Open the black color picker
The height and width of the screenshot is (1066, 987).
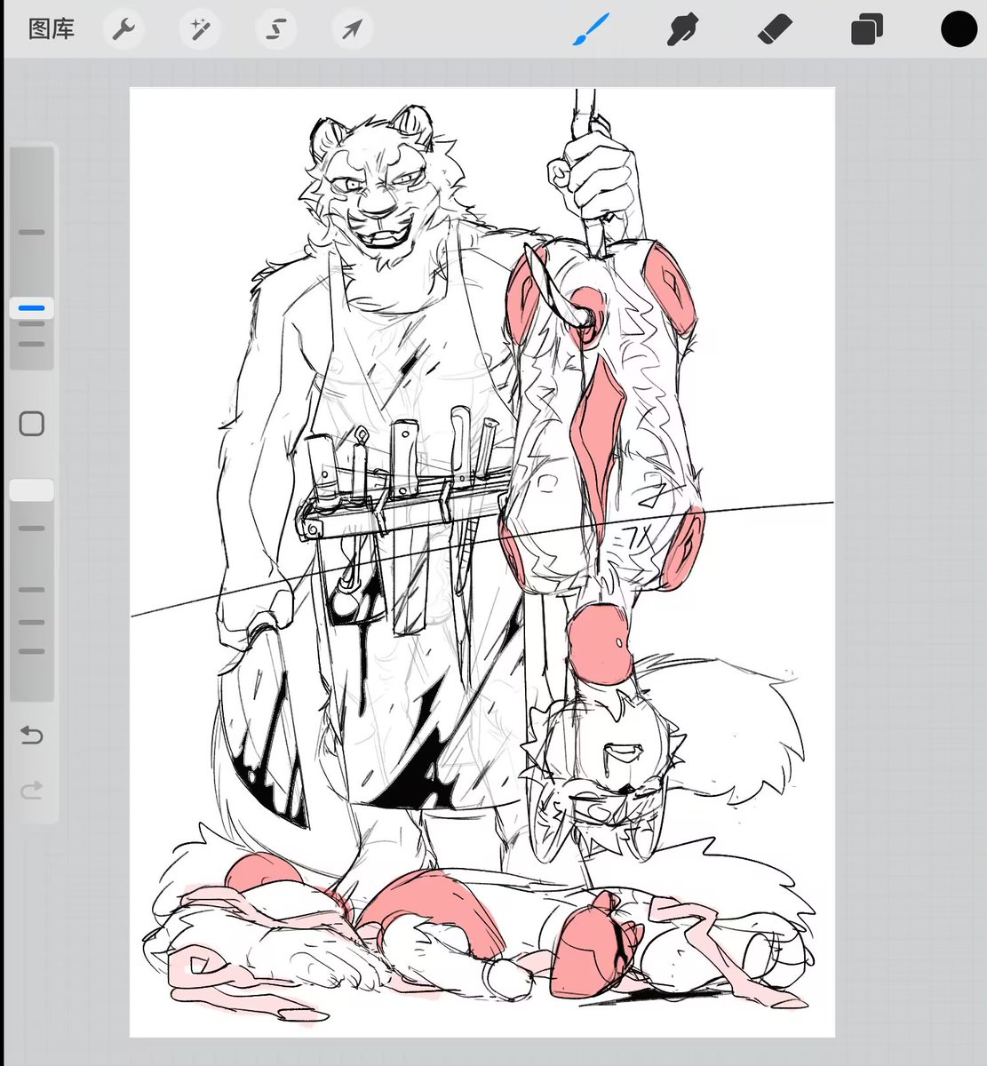tap(959, 29)
